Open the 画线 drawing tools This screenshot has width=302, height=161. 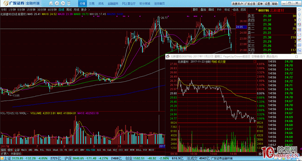pos(211,10)
